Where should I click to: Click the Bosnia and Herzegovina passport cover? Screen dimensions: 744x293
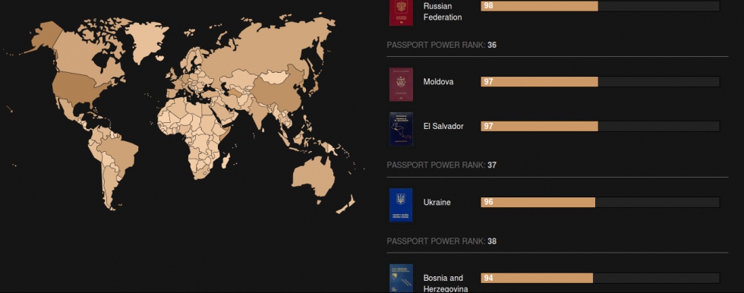pyautogui.click(x=401, y=279)
